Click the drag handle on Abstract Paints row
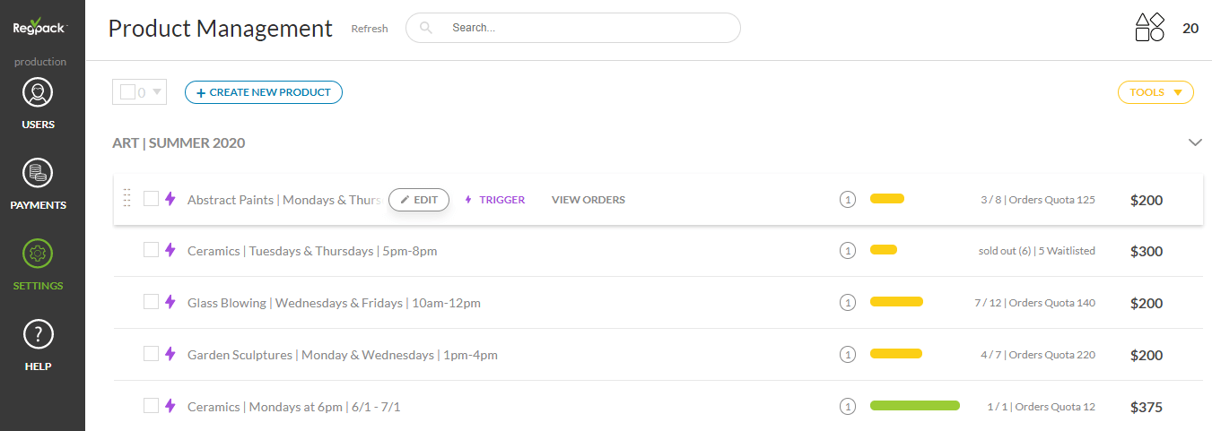 [126, 199]
